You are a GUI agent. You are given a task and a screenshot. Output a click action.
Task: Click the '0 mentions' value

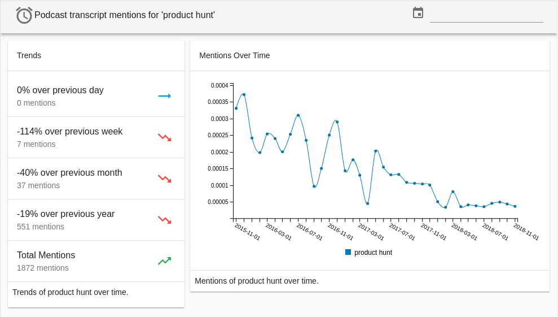(x=36, y=103)
